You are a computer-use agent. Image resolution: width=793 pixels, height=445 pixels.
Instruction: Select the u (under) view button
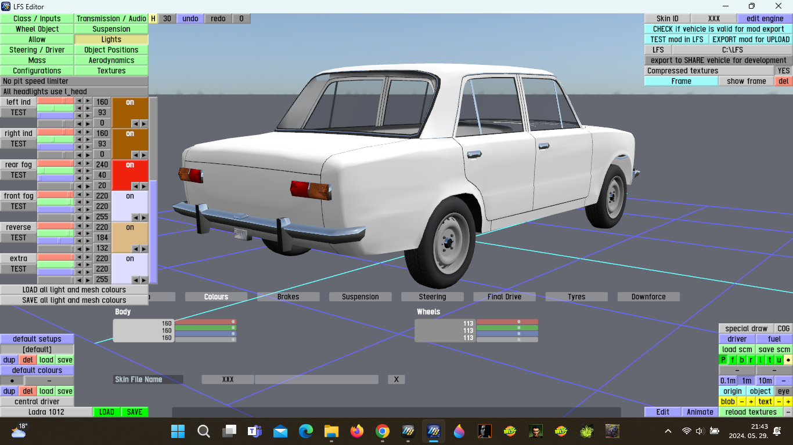pyautogui.click(x=779, y=360)
